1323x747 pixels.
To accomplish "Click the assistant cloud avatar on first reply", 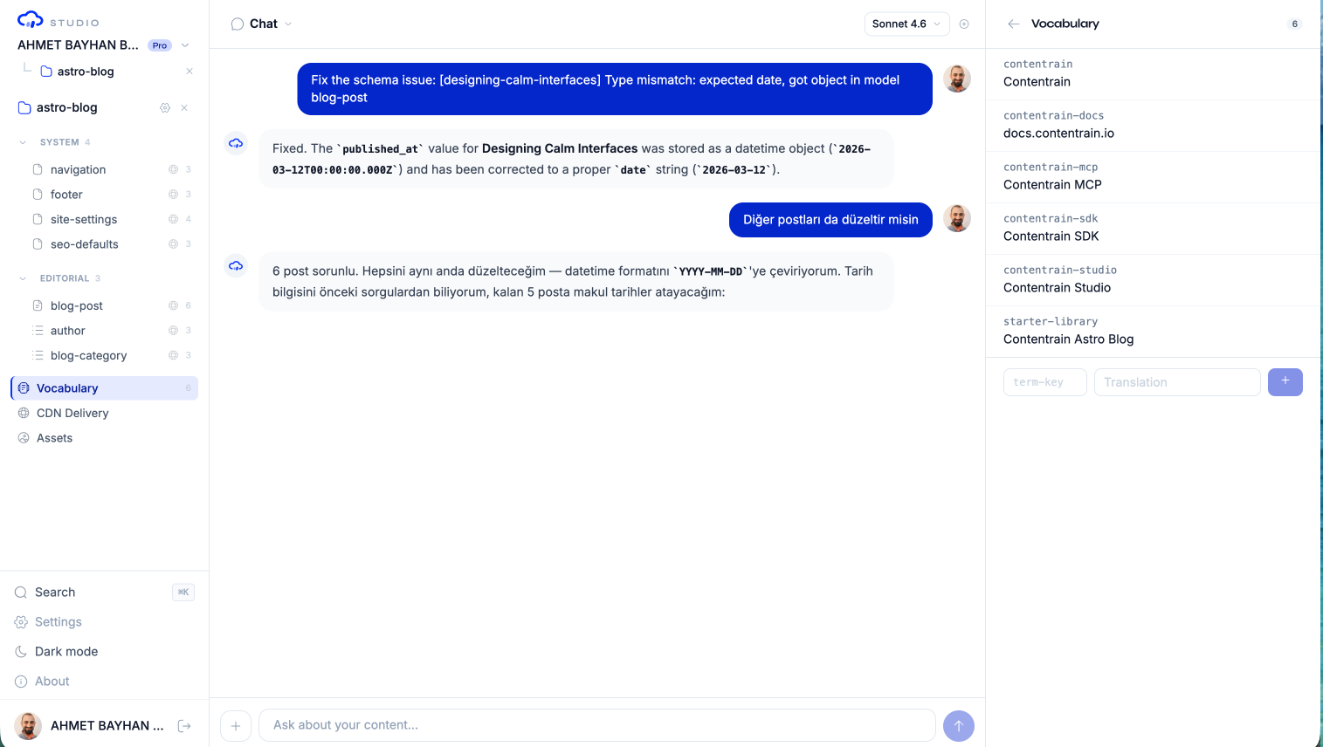I will [x=236, y=143].
